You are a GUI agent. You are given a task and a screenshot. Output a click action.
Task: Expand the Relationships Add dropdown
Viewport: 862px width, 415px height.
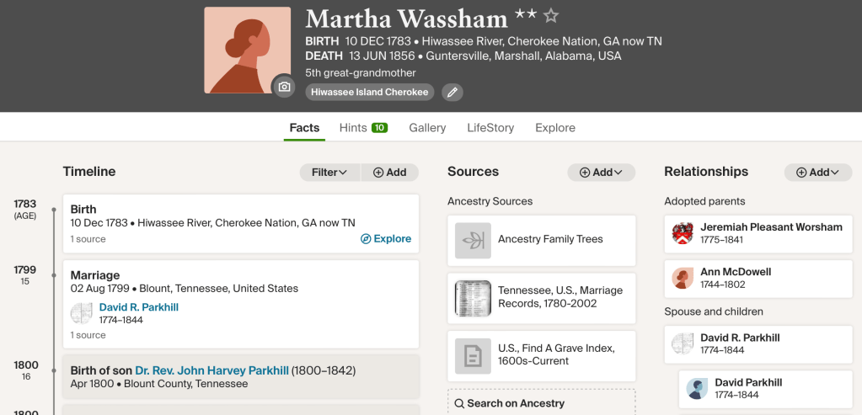pos(817,173)
